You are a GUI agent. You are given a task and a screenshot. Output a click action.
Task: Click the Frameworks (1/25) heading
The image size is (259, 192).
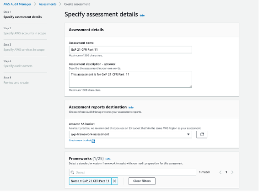pyautogui.click(x=86, y=159)
